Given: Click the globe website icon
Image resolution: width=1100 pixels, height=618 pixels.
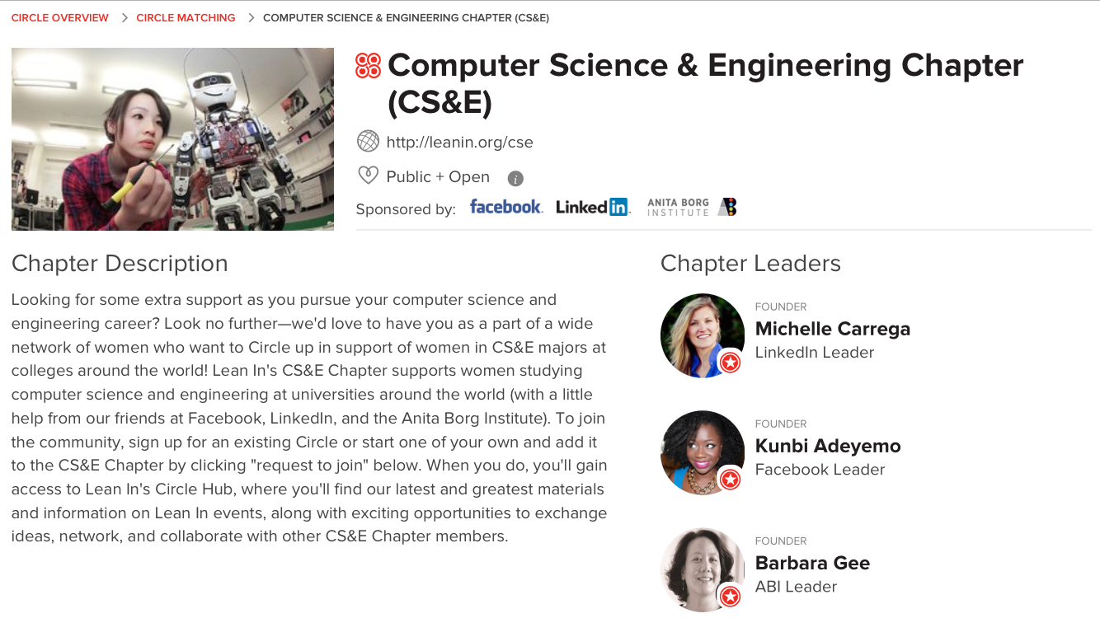Looking at the screenshot, I should 368,142.
